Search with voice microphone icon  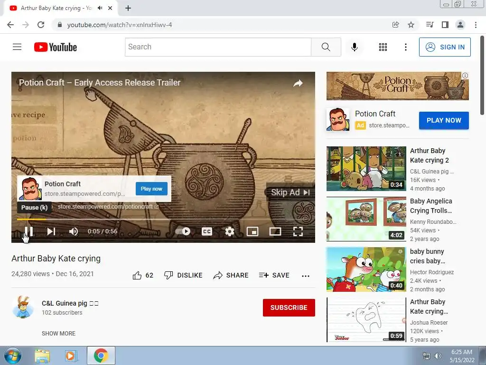[x=354, y=47]
